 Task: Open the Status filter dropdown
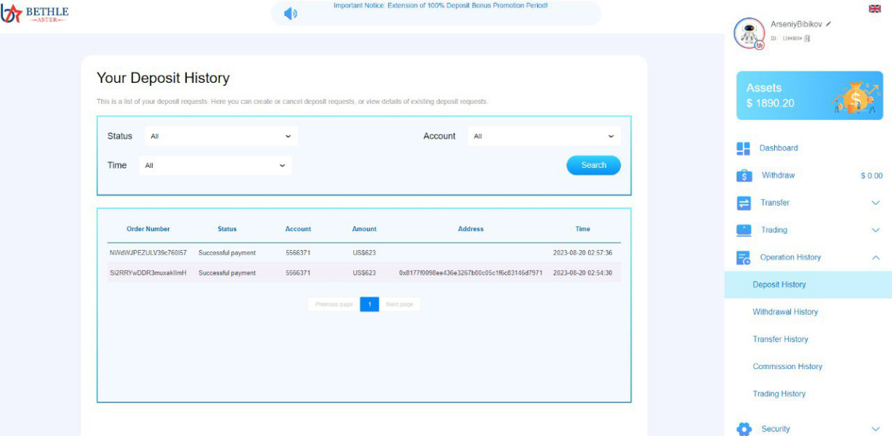point(220,136)
